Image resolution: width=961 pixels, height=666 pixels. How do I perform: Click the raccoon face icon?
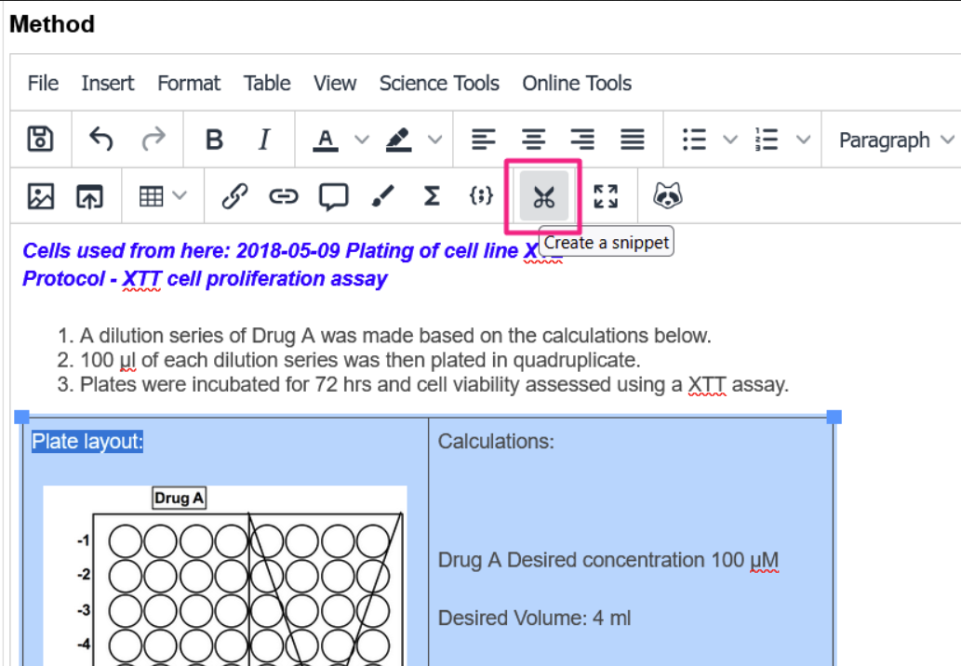[667, 196]
